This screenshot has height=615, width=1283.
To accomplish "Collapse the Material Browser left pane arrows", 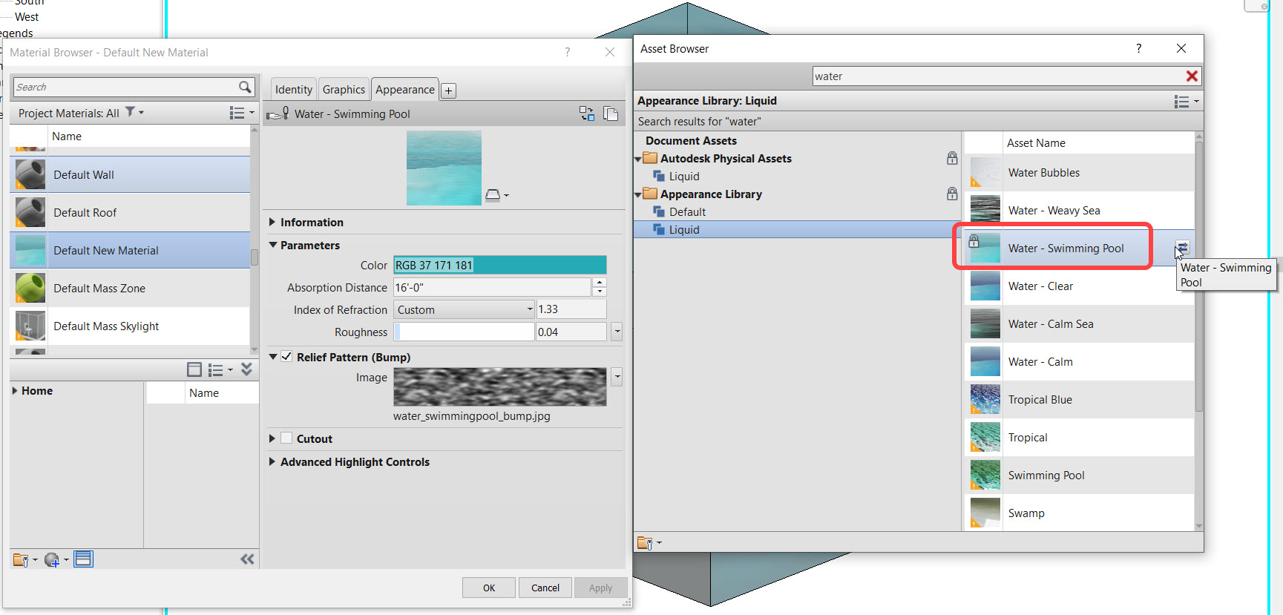I will click(247, 559).
